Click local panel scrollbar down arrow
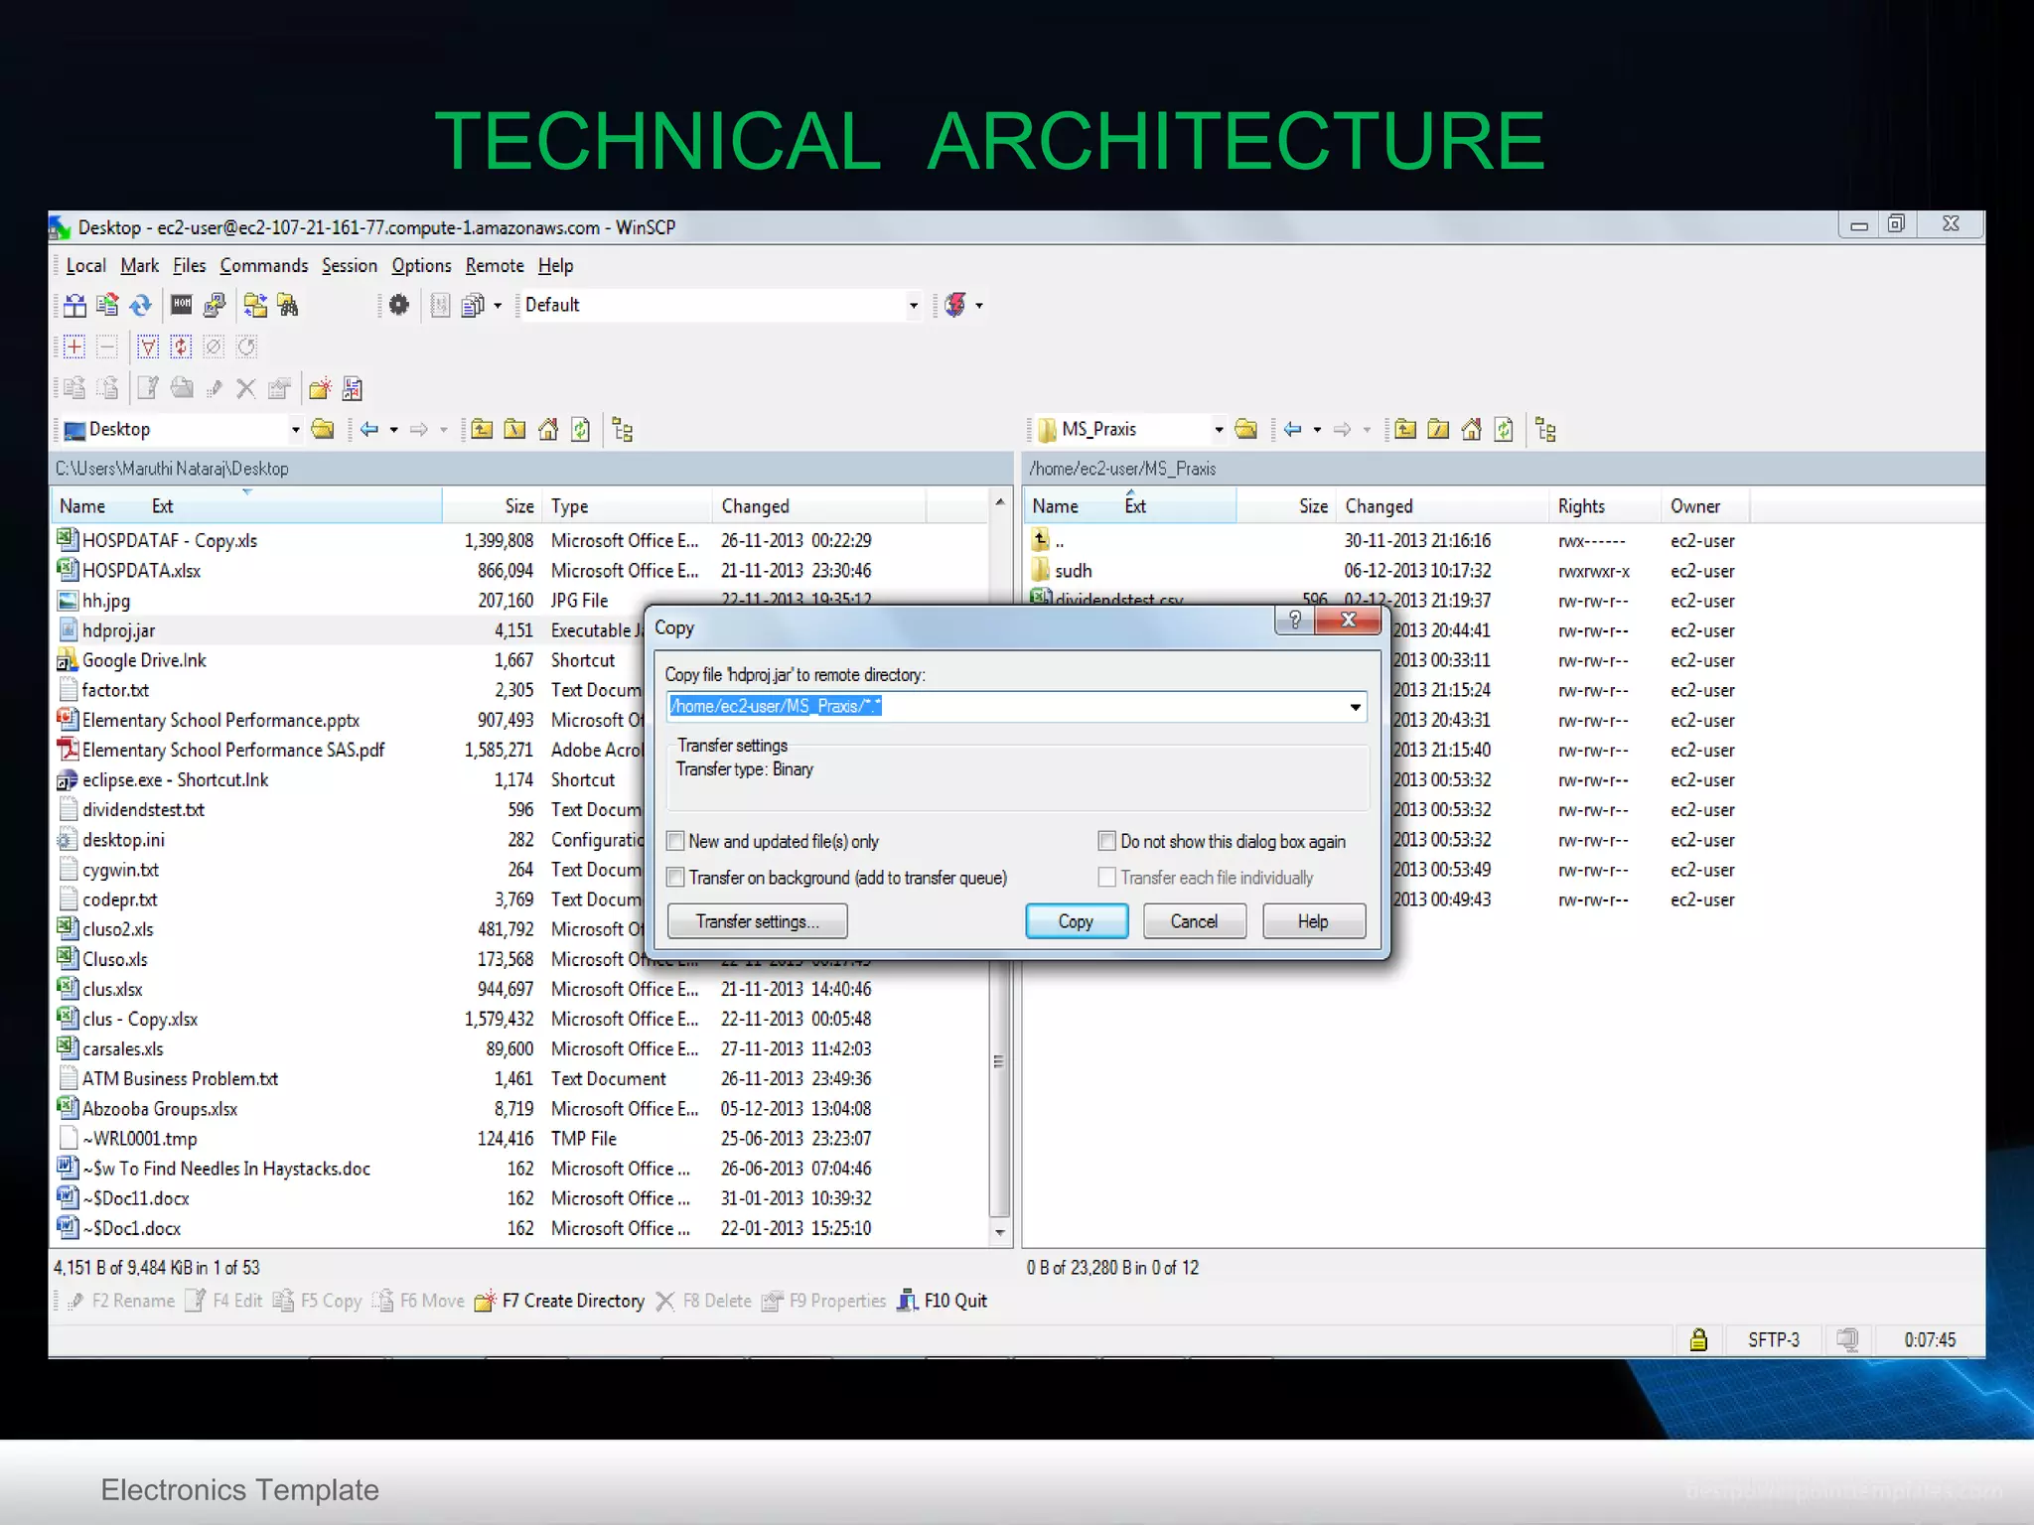 (1000, 1232)
